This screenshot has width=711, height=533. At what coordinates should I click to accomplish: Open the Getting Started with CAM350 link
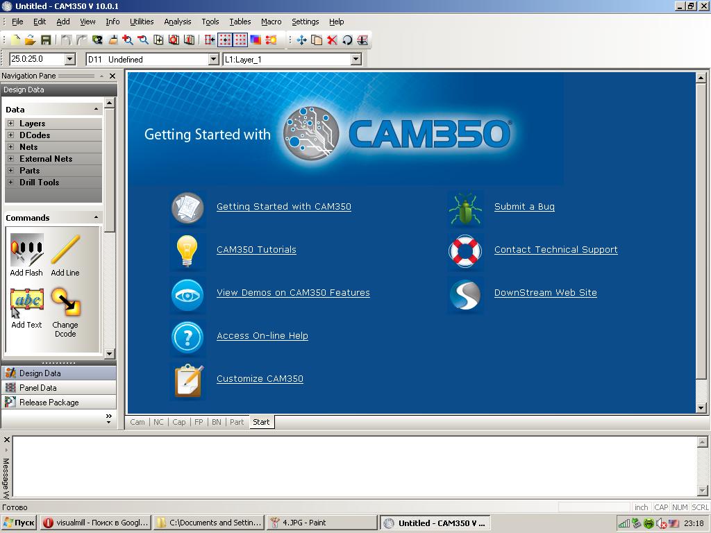pyautogui.click(x=284, y=207)
